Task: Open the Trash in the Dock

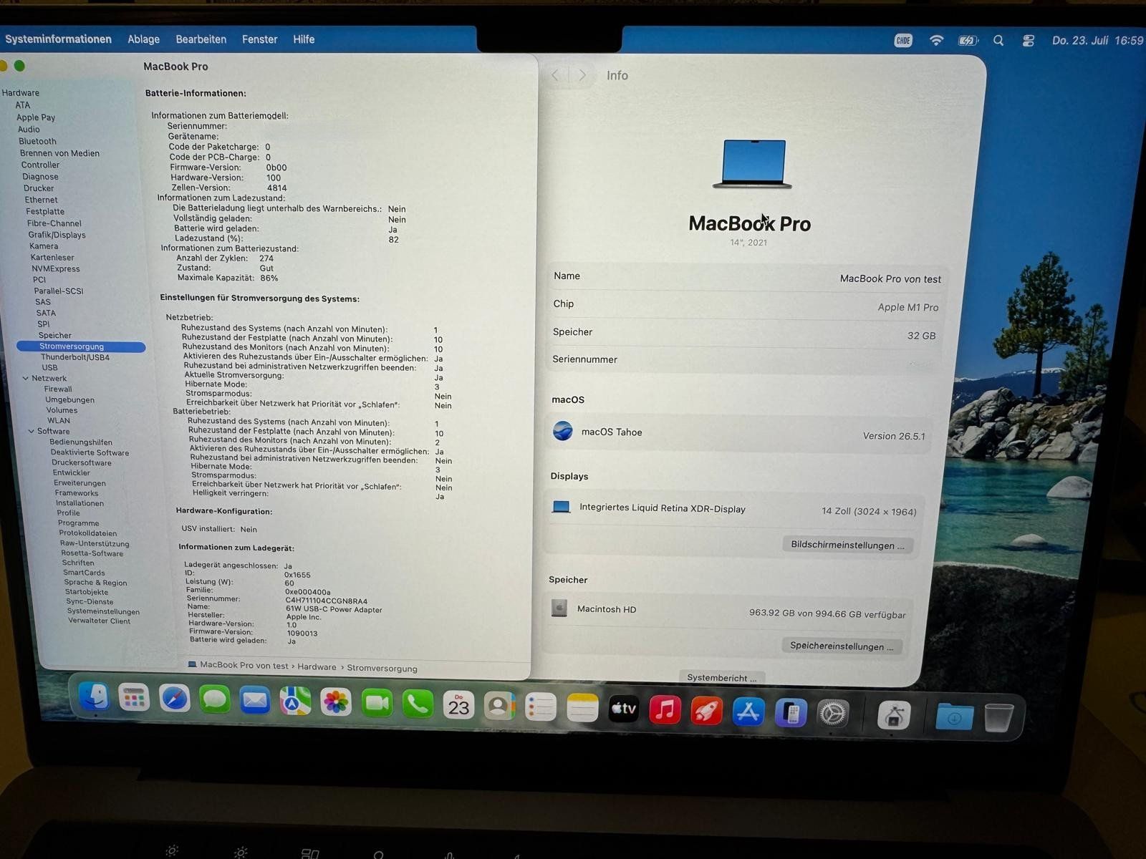Action: click(x=998, y=717)
